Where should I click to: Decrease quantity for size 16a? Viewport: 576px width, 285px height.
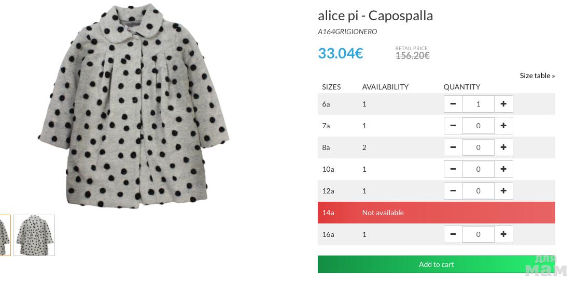coord(453,234)
